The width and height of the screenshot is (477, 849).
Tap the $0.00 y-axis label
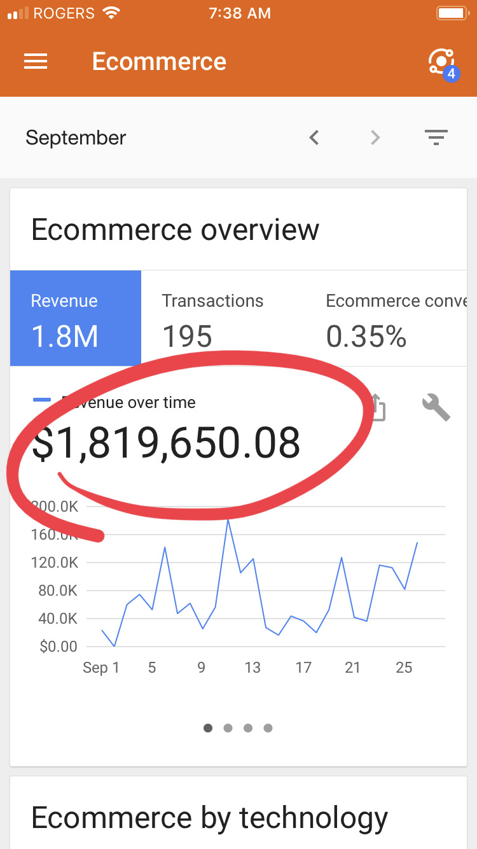coord(58,647)
